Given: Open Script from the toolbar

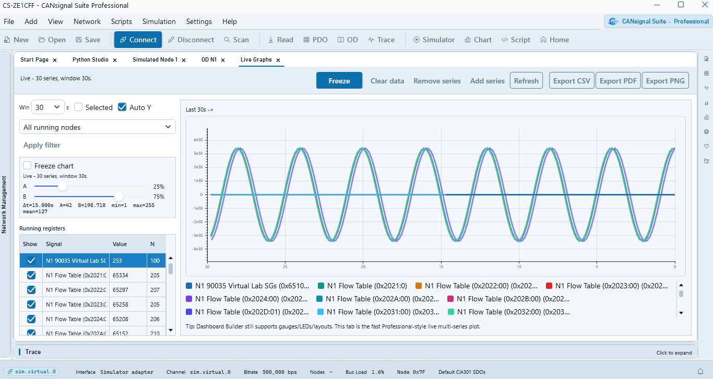Looking at the screenshot, I should 516,40.
